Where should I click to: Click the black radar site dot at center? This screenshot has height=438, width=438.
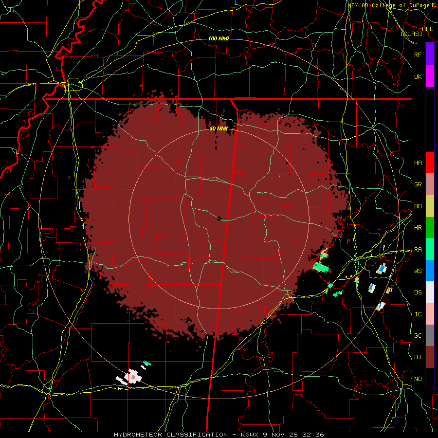click(x=219, y=219)
